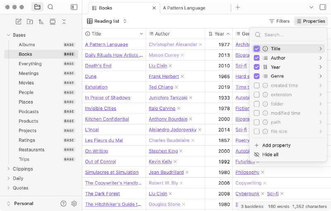Click the Filters button
Image resolution: width=331 pixels, height=211 pixels.
[279, 21]
